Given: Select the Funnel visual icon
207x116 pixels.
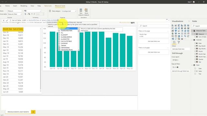Looking at the screenshot, I should click(176, 31).
